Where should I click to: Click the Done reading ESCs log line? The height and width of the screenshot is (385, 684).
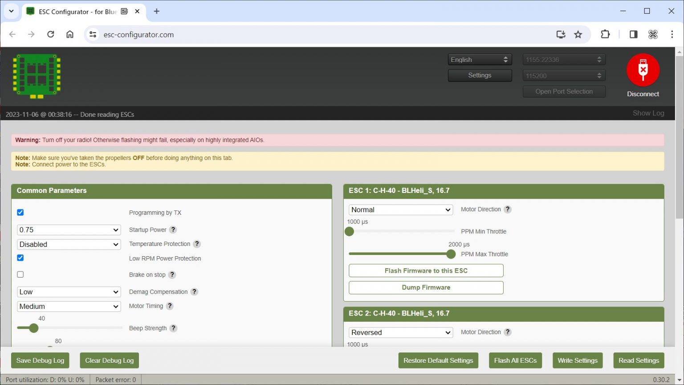[70, 115]
